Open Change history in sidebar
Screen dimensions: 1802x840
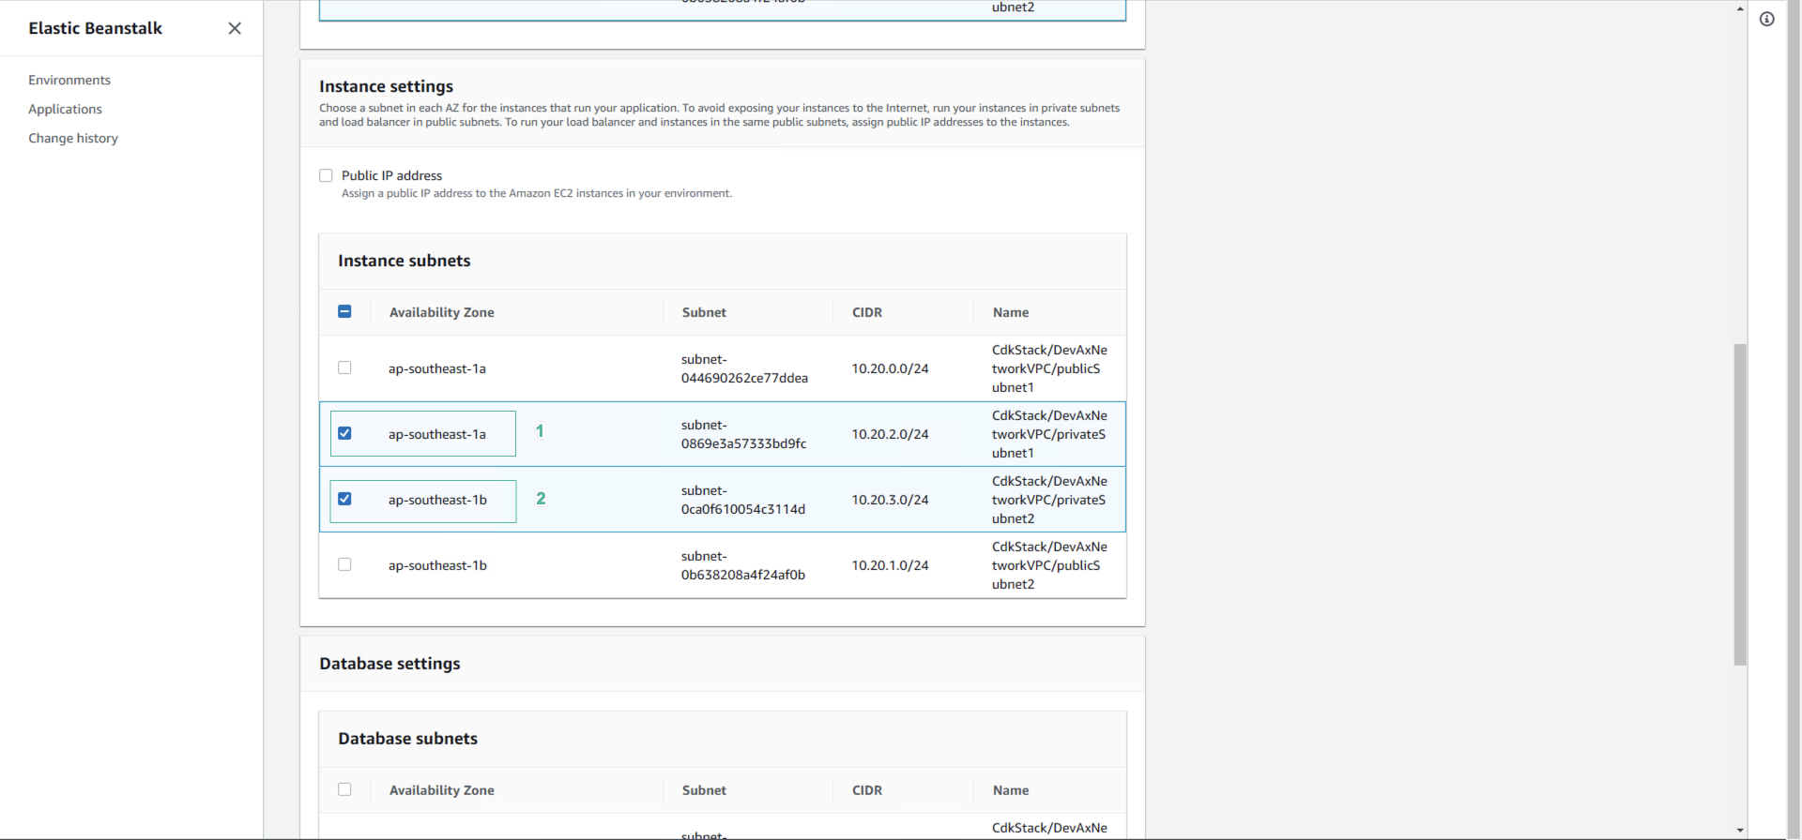(x=73, y=138)
